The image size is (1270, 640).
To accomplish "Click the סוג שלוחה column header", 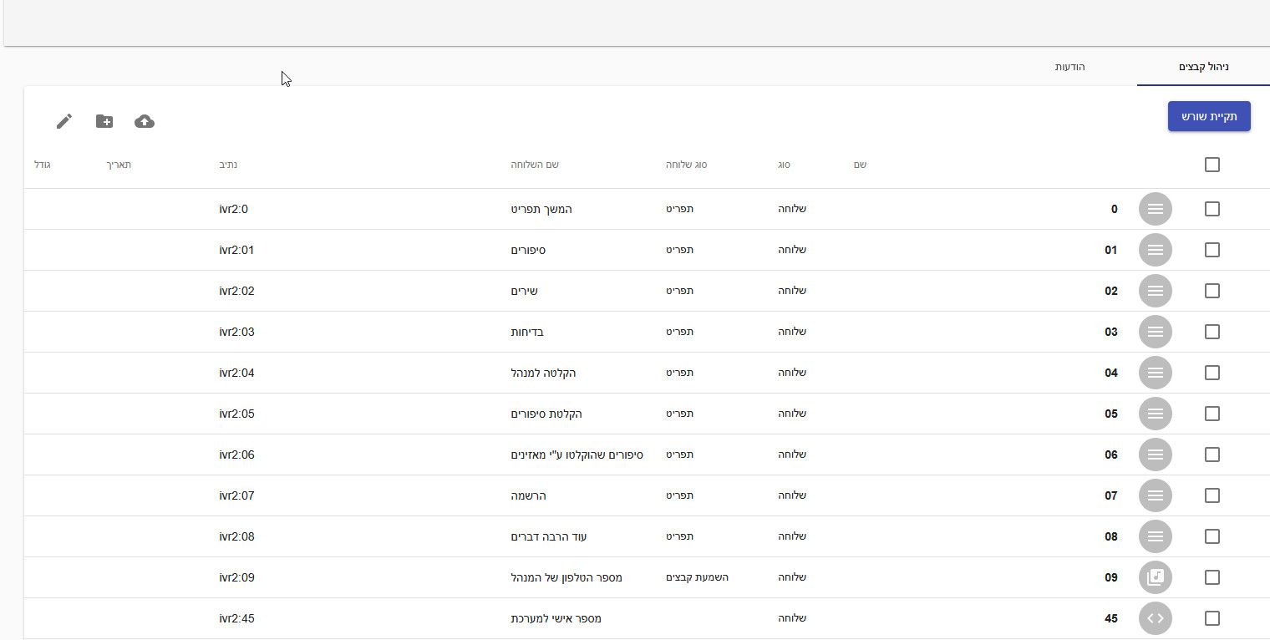I will click(x=686, y=165).
